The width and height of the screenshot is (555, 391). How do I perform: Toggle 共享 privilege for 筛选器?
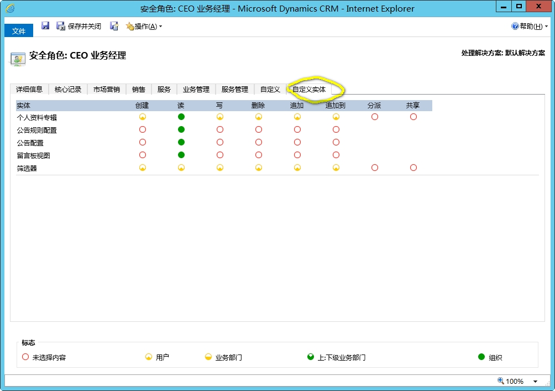coord(413,168)
